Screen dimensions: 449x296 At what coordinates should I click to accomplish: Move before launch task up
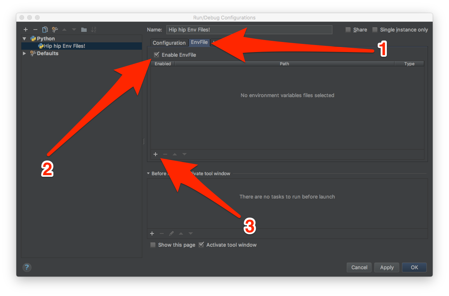181,233
